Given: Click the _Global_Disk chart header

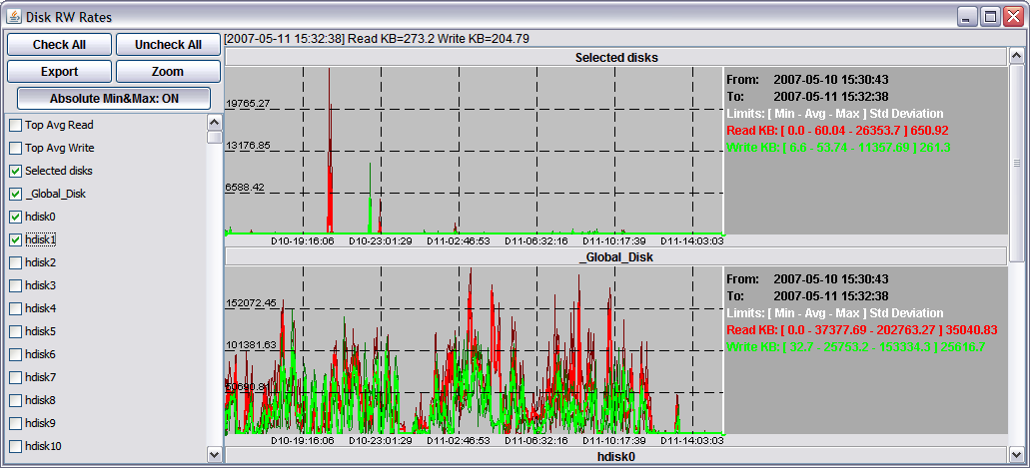Looking at the screenshot, I should pos(615,257).
